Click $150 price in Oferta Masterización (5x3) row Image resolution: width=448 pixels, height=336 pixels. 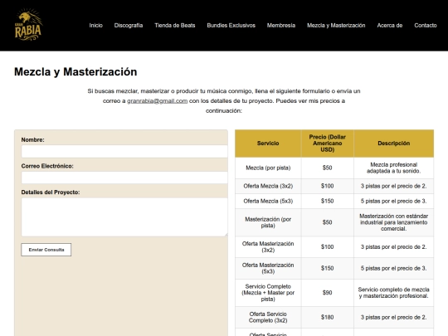click(328, 268)
